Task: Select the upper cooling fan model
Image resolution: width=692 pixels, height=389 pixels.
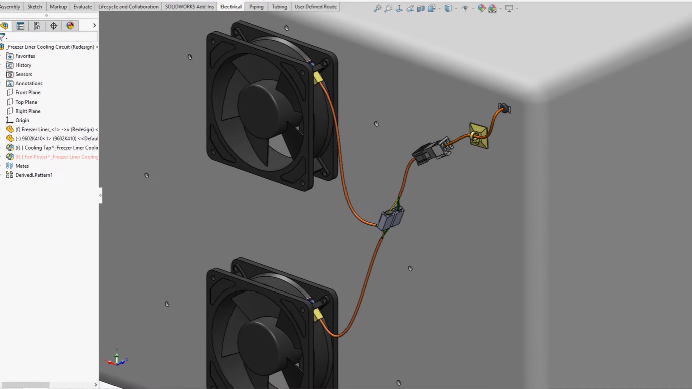Action: click(x=271, y=106)
